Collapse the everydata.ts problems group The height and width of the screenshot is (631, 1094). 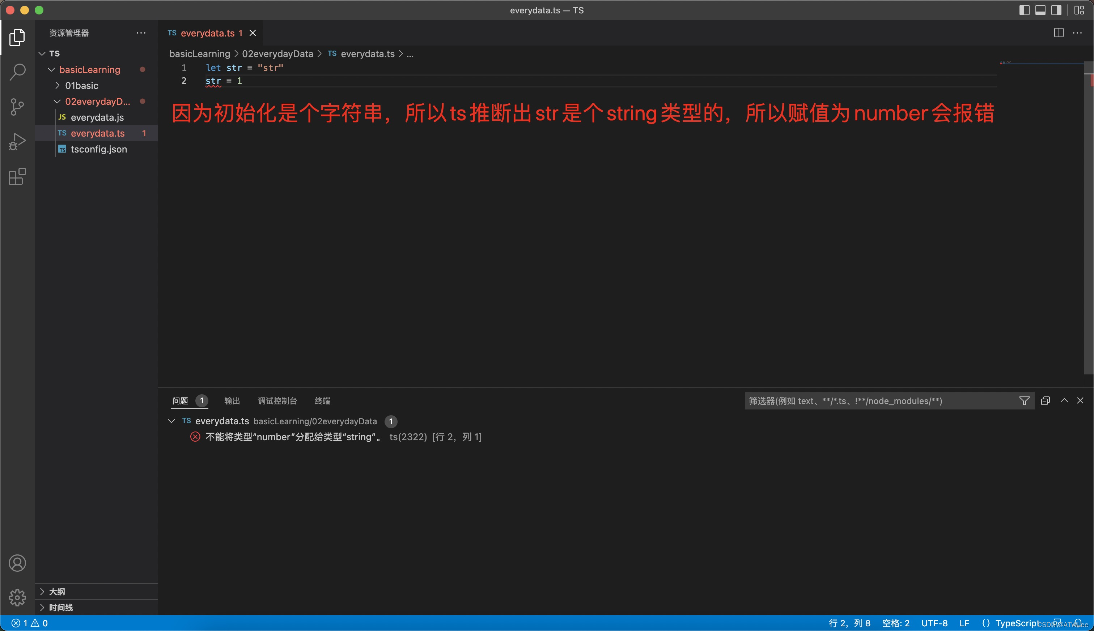171,421
